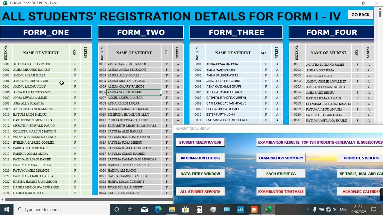Open the EACH STUENT CA button
This screenshot has width=383, height=215.
[x=281, y=173]
